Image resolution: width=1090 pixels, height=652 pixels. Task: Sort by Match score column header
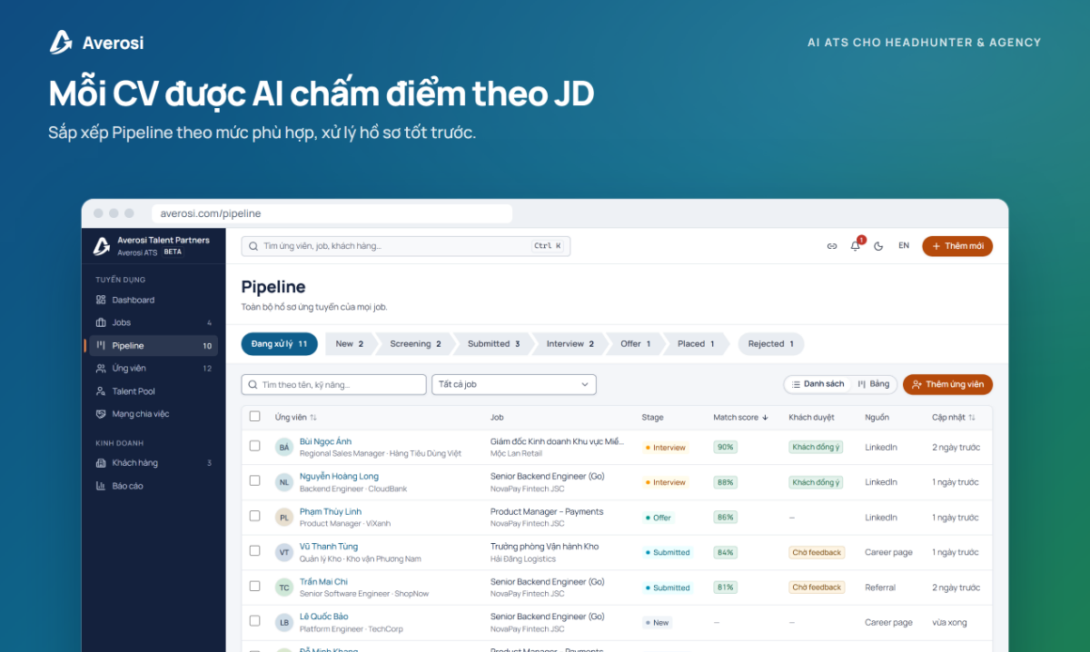click(x=740, y=418)
